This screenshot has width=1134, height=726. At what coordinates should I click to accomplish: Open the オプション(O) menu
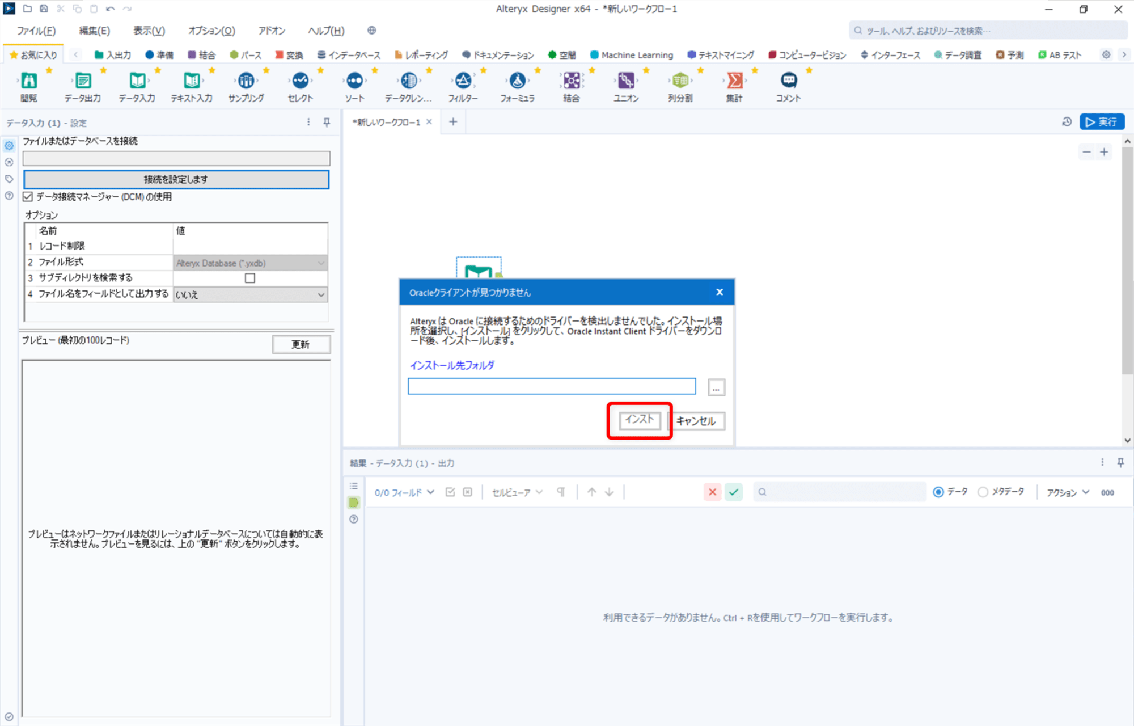pos(211,31)
